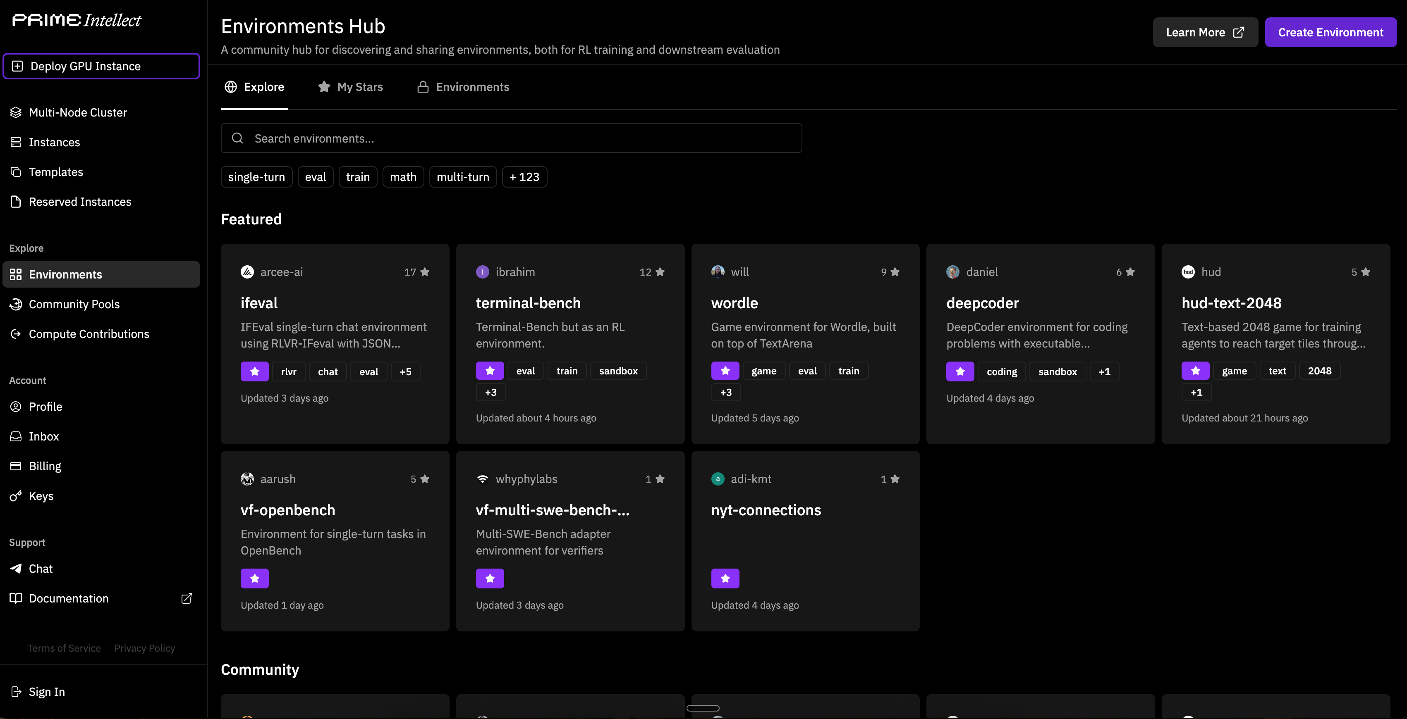Click the Search environments input field
This screenshot has height=719, width=1407.
pyautogui.click(x=511, y=138)
